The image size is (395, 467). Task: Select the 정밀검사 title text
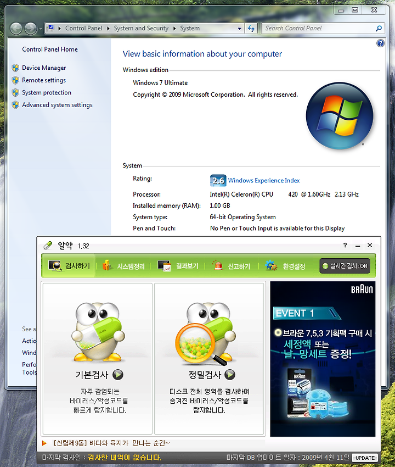click(205, 375)
